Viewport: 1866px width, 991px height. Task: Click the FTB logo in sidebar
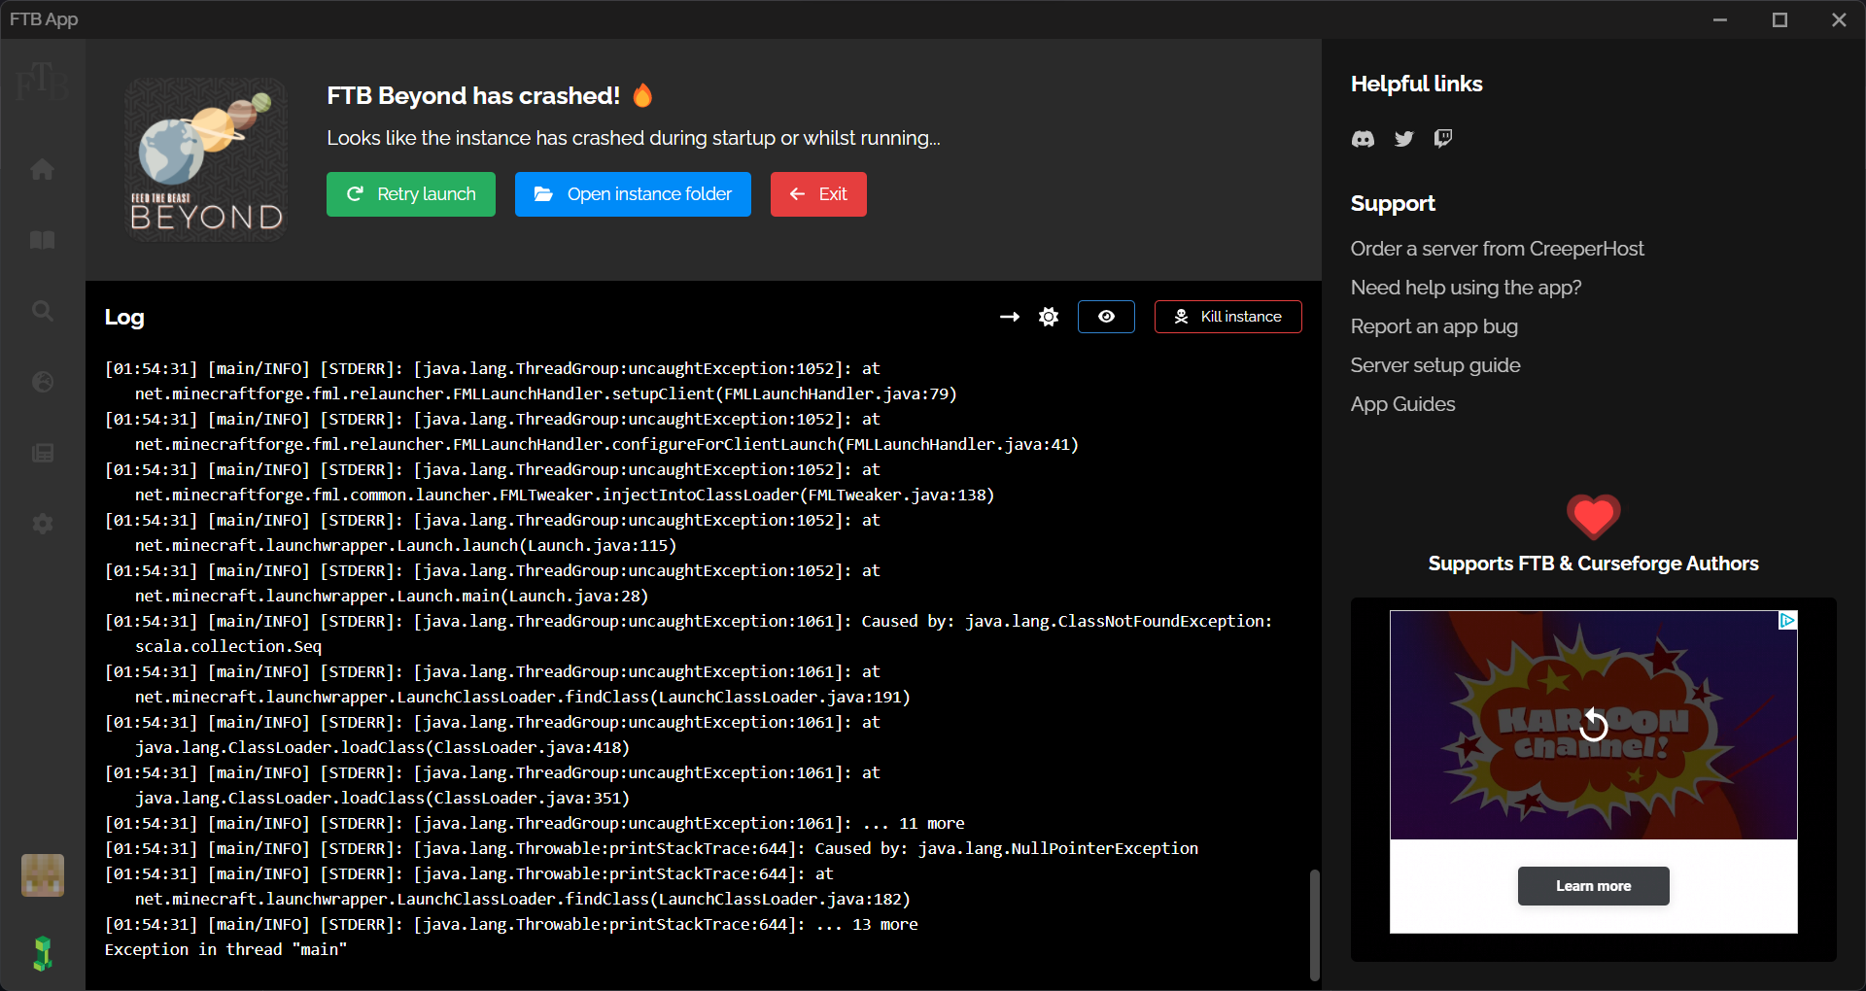click(x=42, y=82)
